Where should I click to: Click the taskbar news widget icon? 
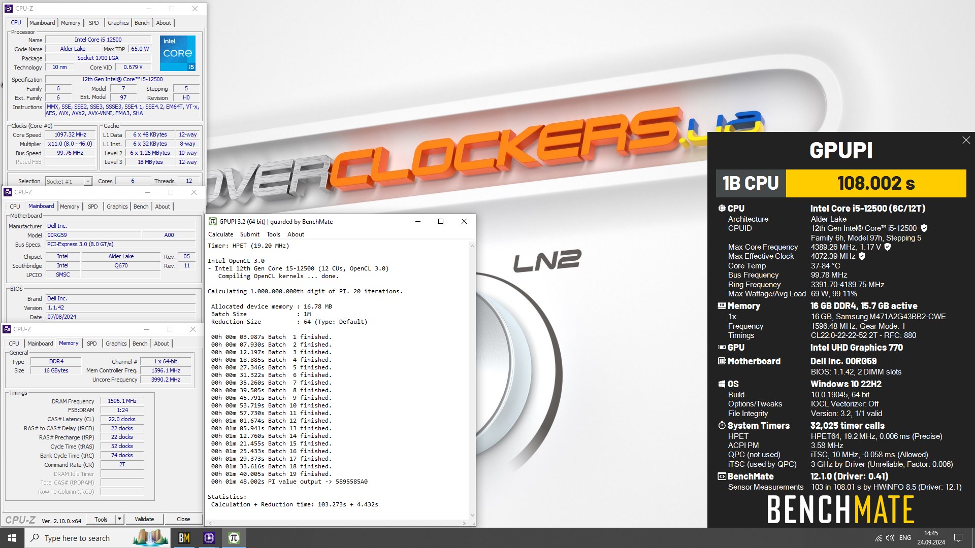click(150, 538)
